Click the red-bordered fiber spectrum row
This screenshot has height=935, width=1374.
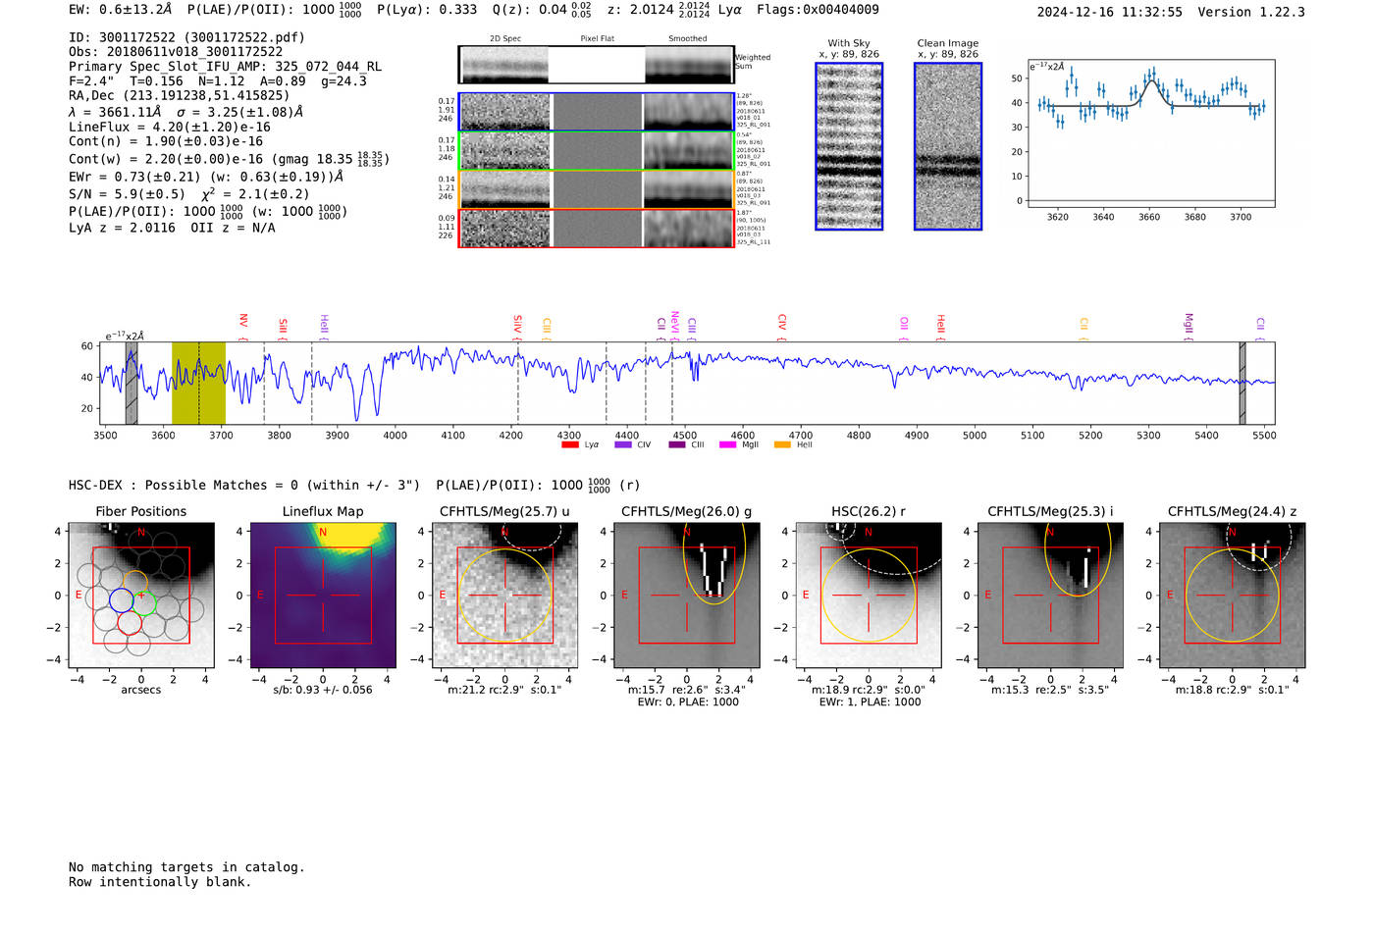pyautogui.click(x=597, y=229)
